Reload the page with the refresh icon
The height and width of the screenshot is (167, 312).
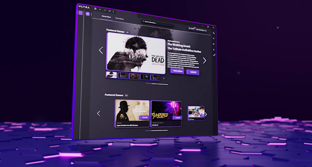click(110, 11)
